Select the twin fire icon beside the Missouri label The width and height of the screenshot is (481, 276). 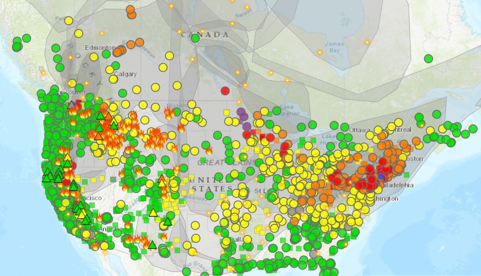coord(170,113)
